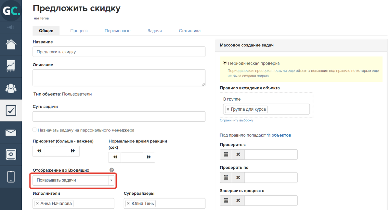Image resolution: width=390 pixels, height=210 pixels.
Task: Switch to the Процесс tab
Action: point(79,31)
